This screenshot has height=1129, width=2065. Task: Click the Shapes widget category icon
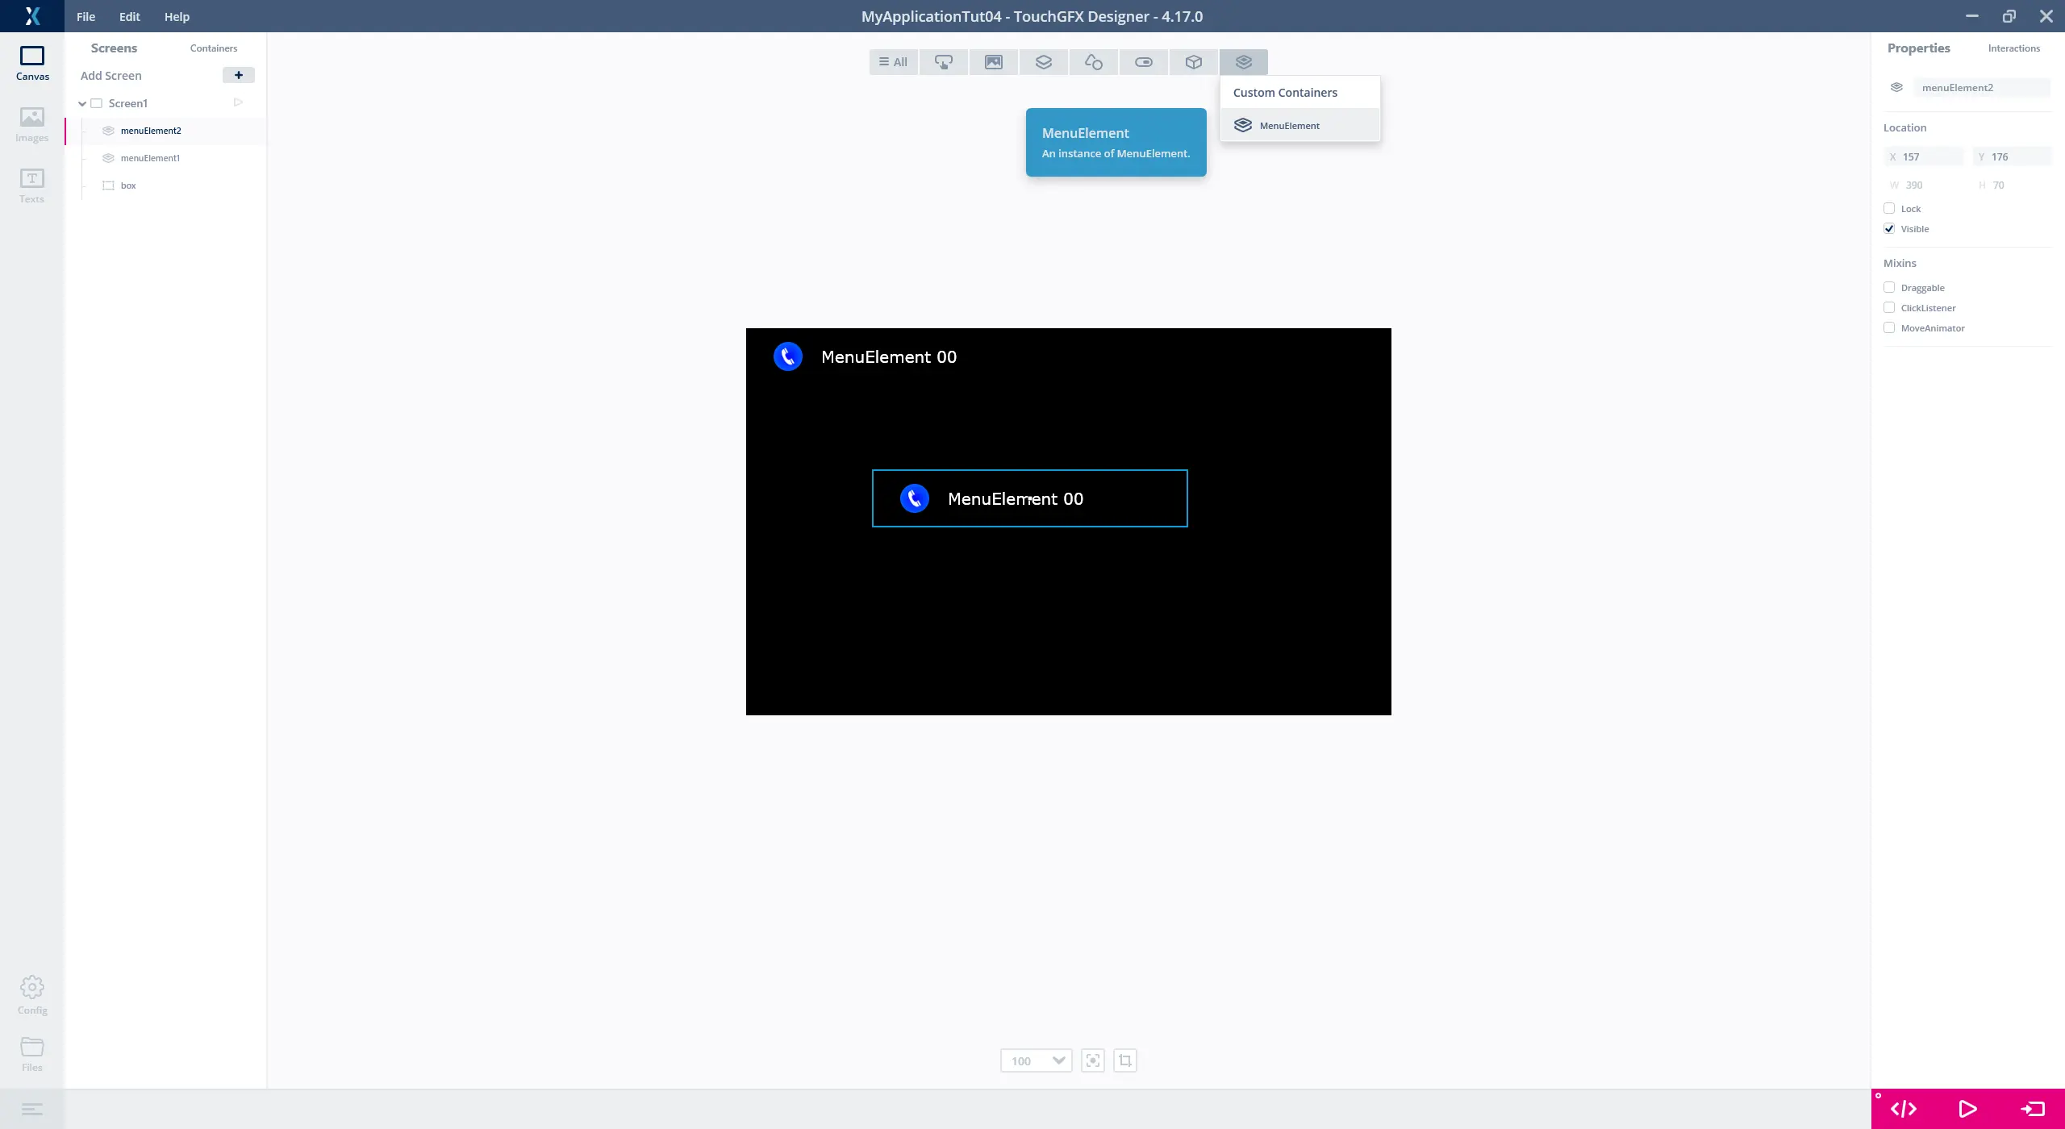click(1094, 62)
